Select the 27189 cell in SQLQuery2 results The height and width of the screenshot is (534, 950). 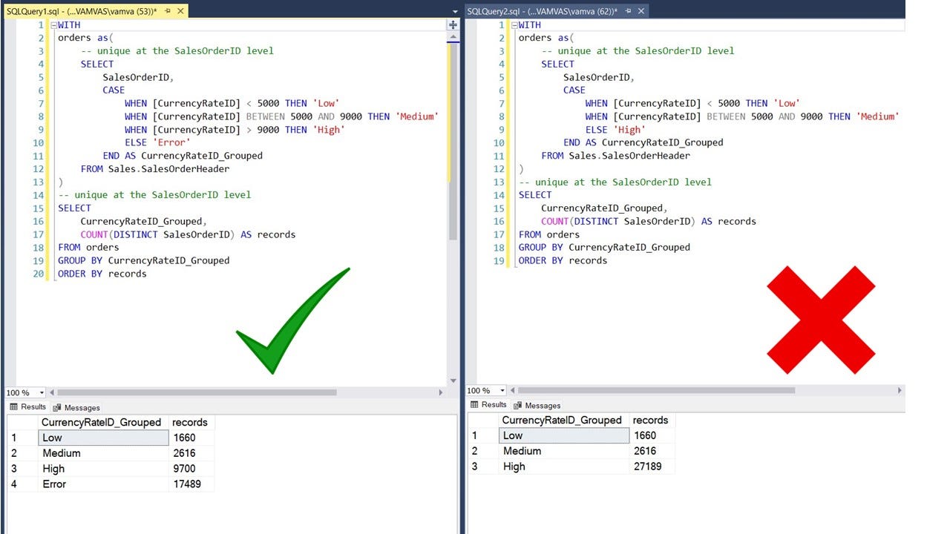(x=652, y=467)
